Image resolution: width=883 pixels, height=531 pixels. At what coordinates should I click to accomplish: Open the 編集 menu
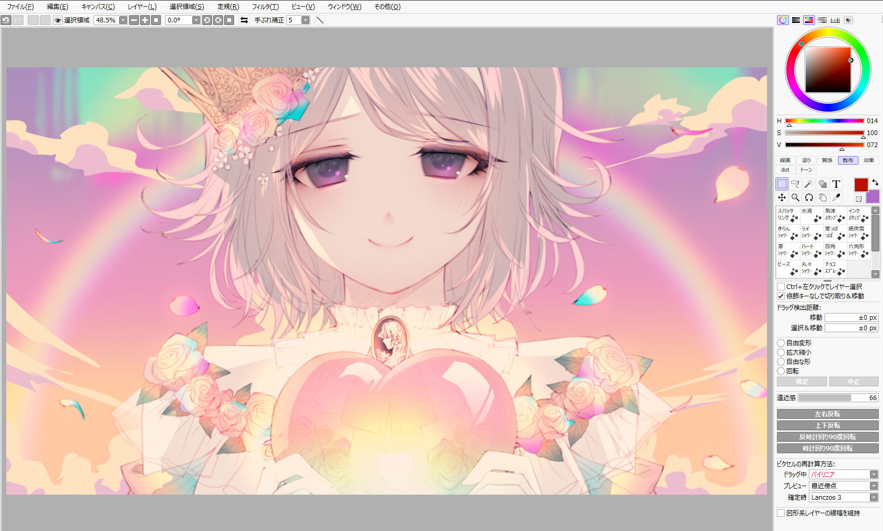click(x=57, y=7)
